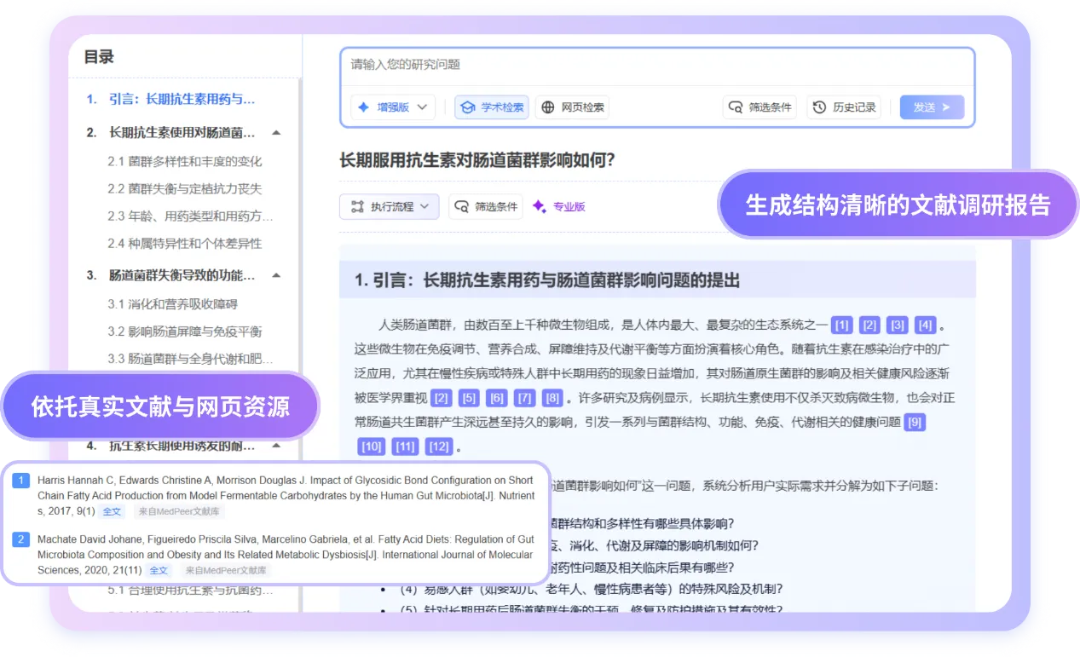This screenshot has width=1080, height=657.
Task: Toggle 学术检索 search mode
Action: click(x=492, y=107)
